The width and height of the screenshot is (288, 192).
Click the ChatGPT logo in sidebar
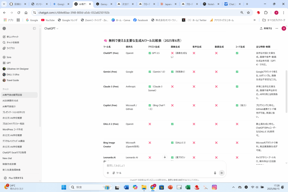(x=4, y=28)
